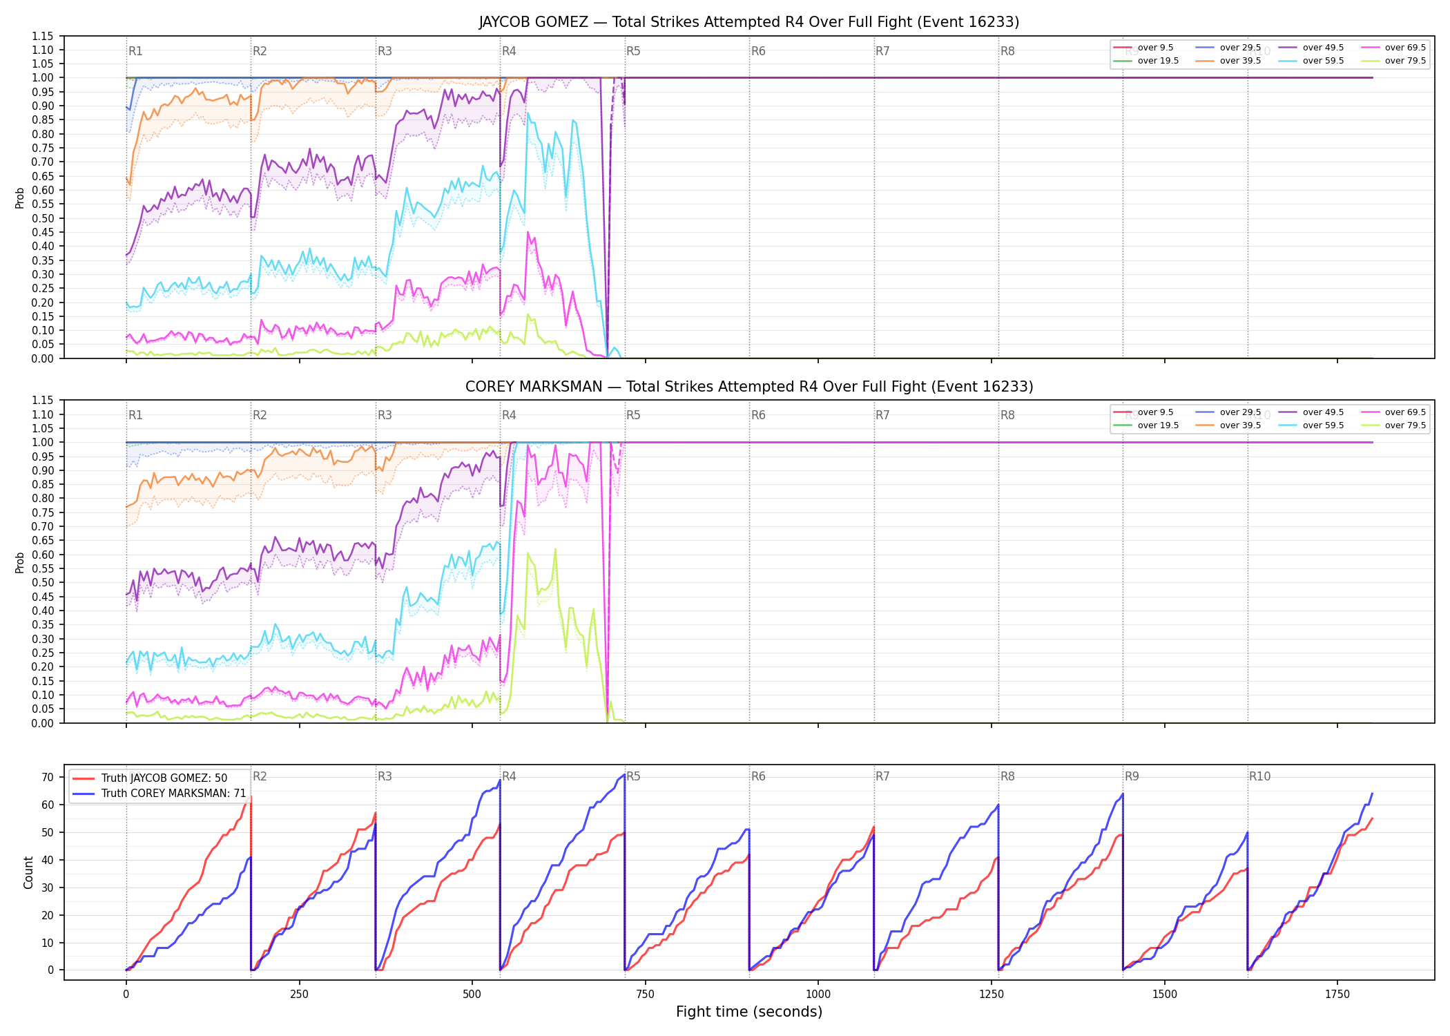Click R4 round marker in Count chart
Screen dimensions: 1450x1036
point(509,776)
